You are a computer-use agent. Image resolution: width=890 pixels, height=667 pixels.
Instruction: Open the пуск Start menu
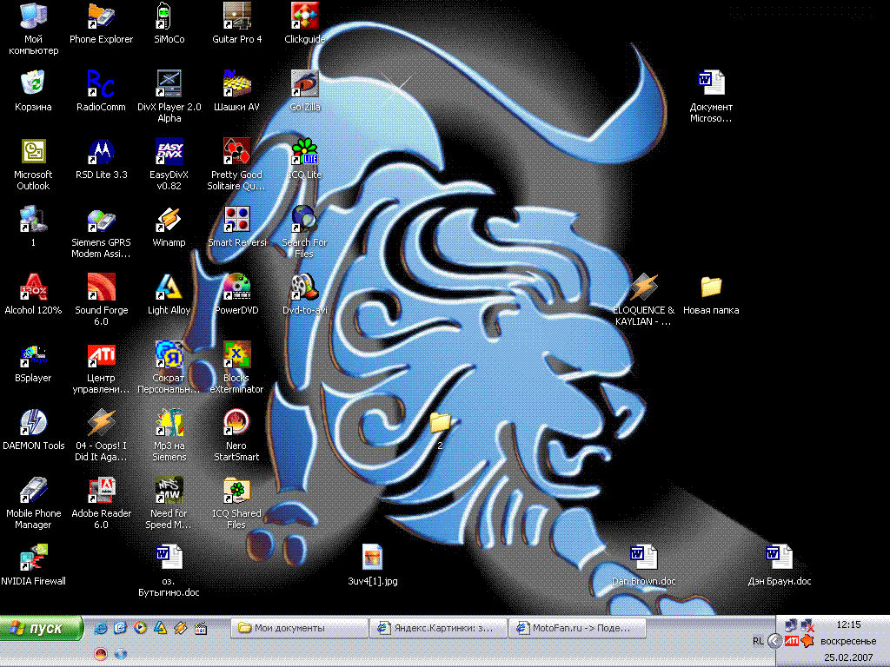click(42, 628)
